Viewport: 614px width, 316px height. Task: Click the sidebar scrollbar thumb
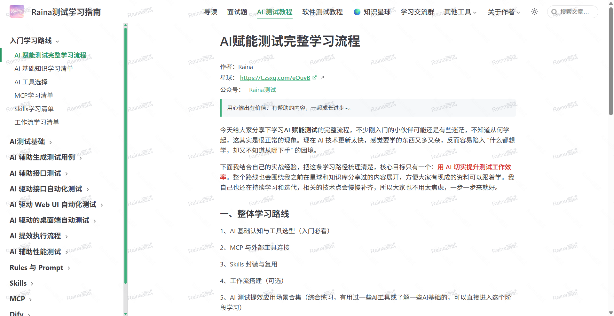pyautogui.click(x=125, y=156)
